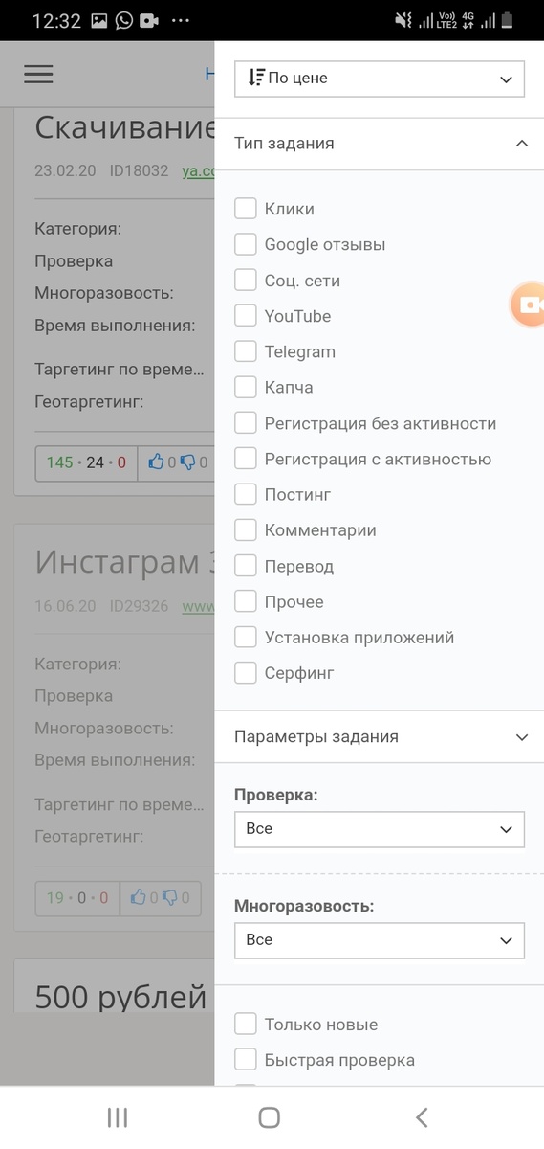Tap the gallery notification icon

click(x=99, y=20)
